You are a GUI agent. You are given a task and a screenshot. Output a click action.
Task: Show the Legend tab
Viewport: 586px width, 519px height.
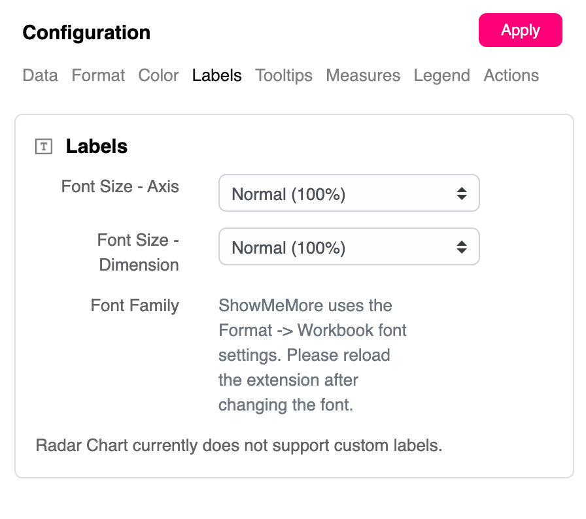click(441, 76)
